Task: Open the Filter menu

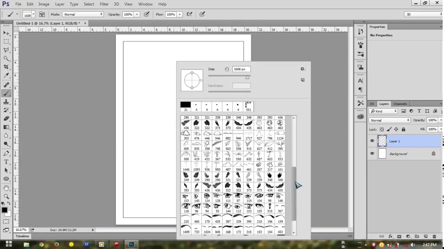Action: pos(104,4)
